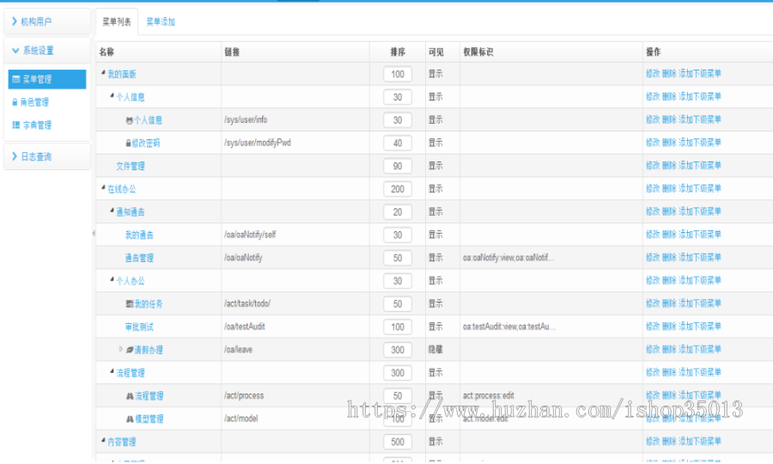
Task: Click the icon before 模型管理
Action: [130, 419]
